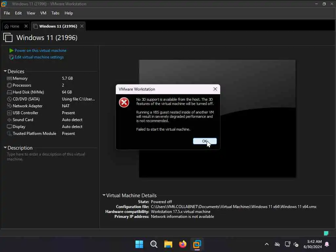Select the Sound Card icon
336x252 pixels.
[x=10, y=120]
